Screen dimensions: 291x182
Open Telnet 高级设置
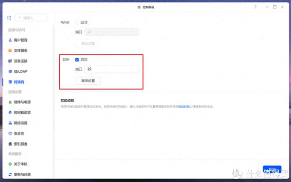[x=88, y=44]
